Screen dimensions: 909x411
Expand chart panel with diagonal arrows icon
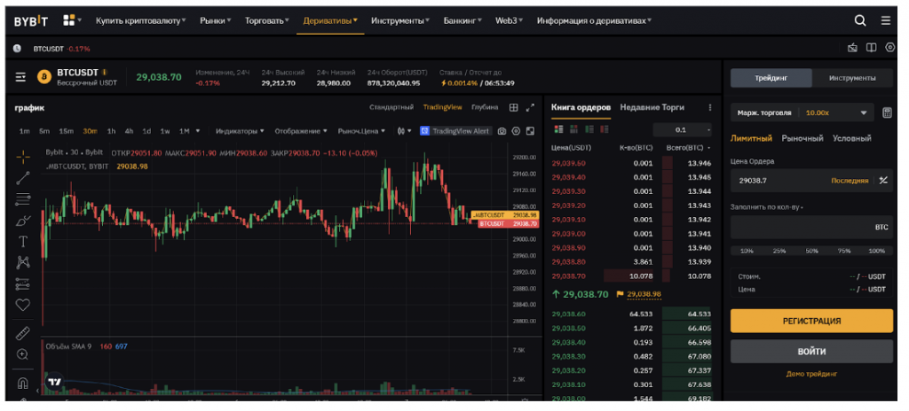(530, 108)
